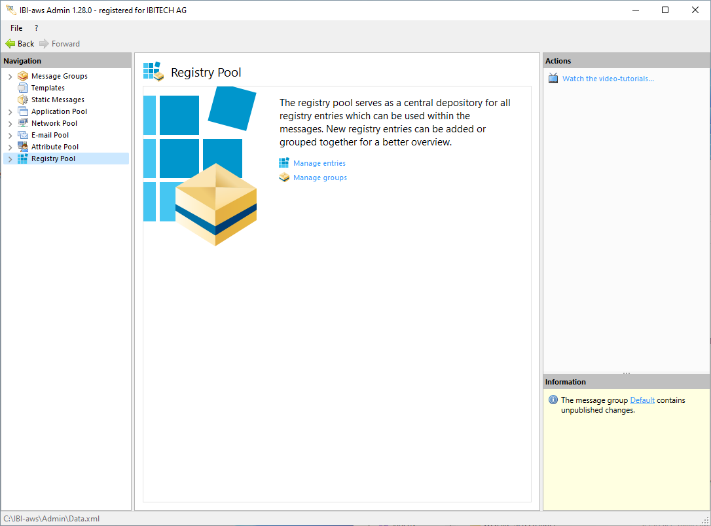711x526 pixels.
Task: Click the E-mail Pool envelope icon
Action: point(23,135)
